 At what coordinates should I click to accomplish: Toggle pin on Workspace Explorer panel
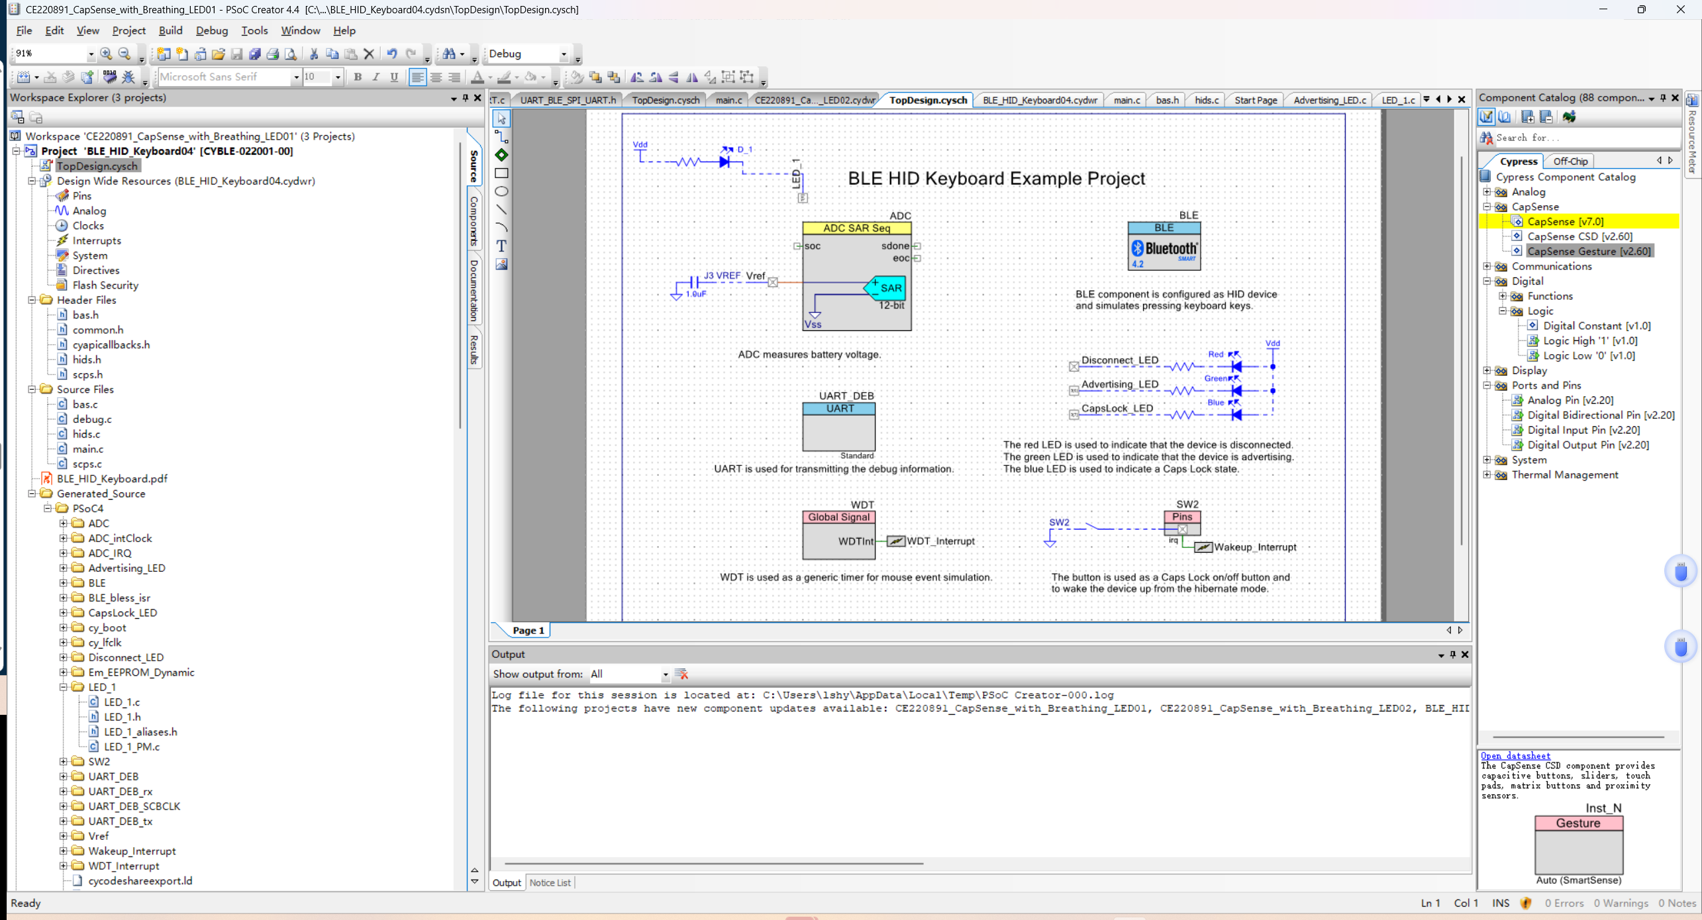coord(466,97)
